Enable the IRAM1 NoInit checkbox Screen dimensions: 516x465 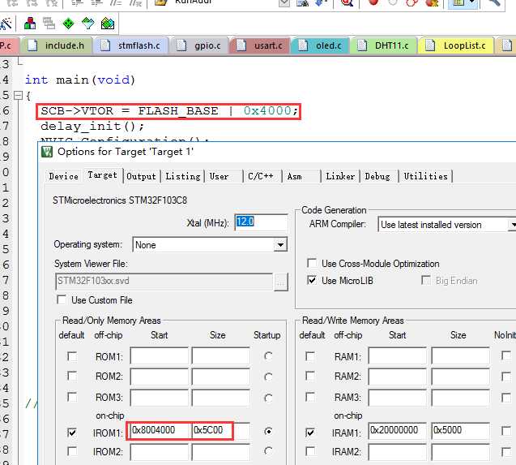[506, 431]
